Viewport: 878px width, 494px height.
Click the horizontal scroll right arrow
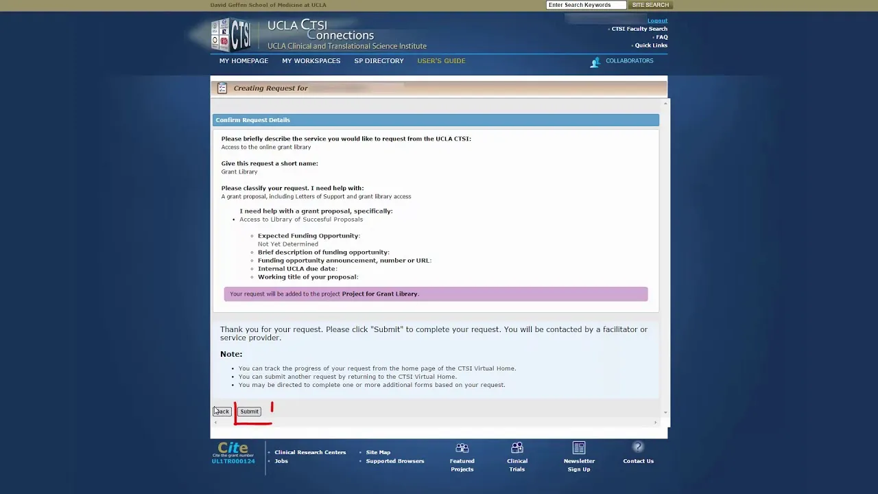pos(655,423)
